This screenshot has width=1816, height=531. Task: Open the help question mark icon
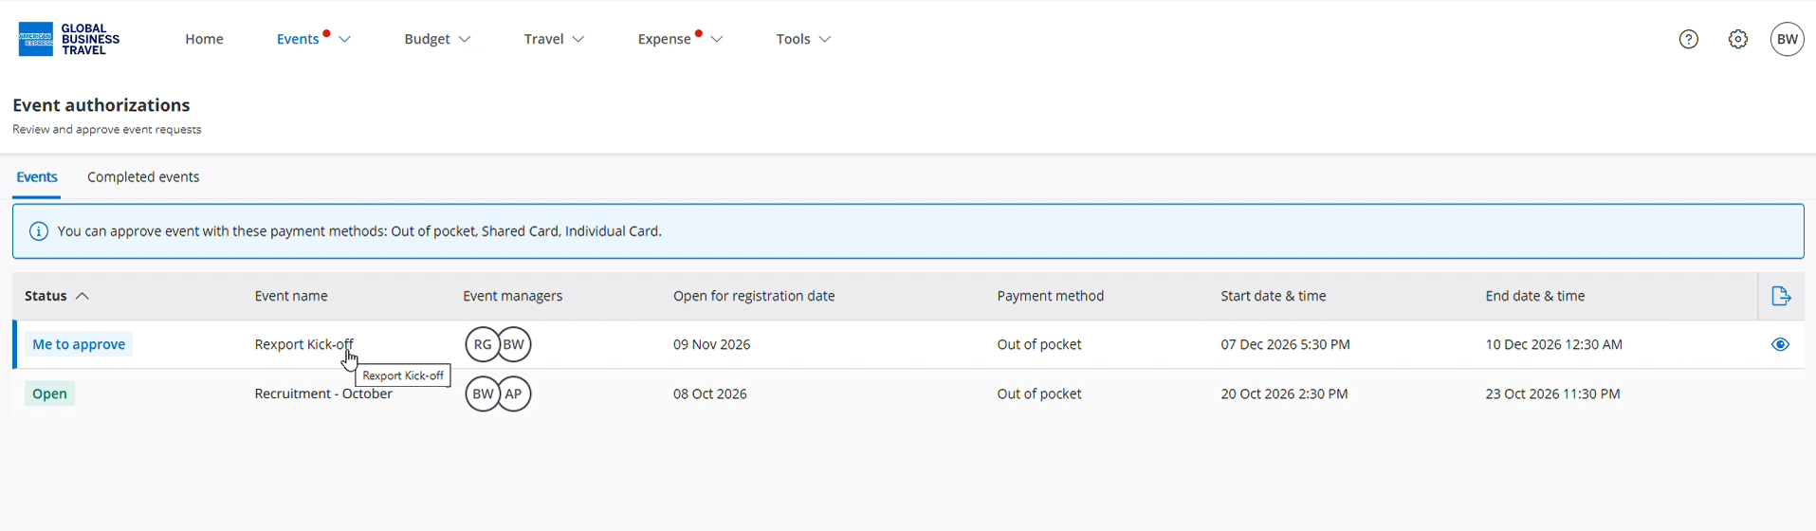tap(1688, 39)
